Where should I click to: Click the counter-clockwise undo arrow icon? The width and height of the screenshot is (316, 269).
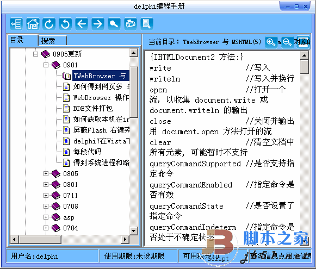point(65,24)
